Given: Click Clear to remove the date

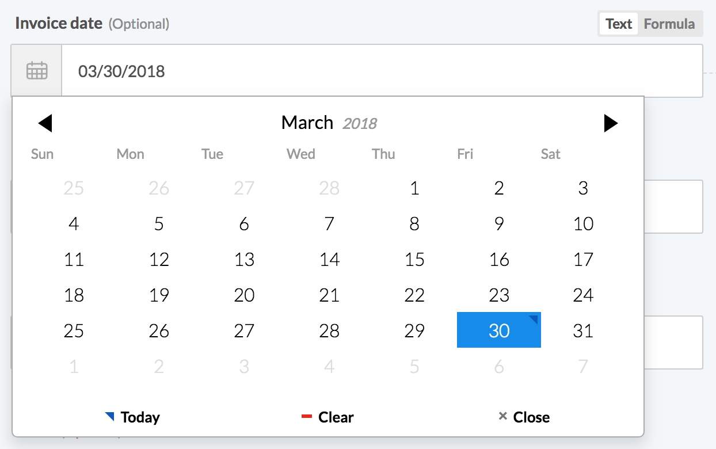Looking at the screenshot, I should click(334, 416).
